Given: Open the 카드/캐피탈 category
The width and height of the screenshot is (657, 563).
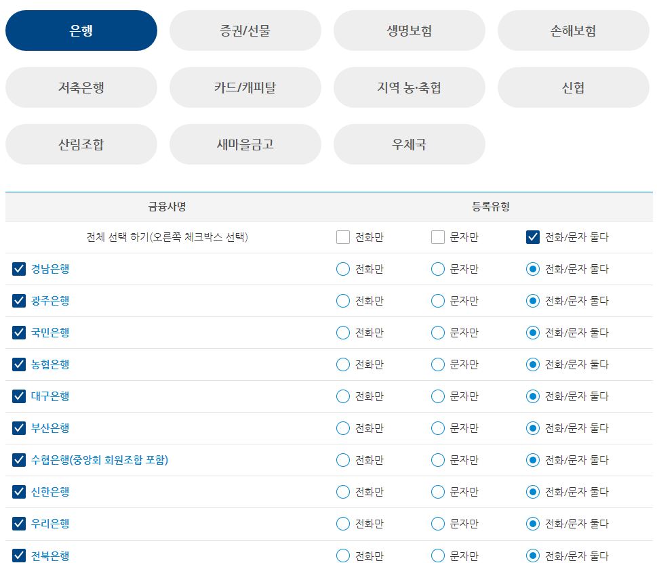Looking at the screenshot, I should [x=245, y=87].
